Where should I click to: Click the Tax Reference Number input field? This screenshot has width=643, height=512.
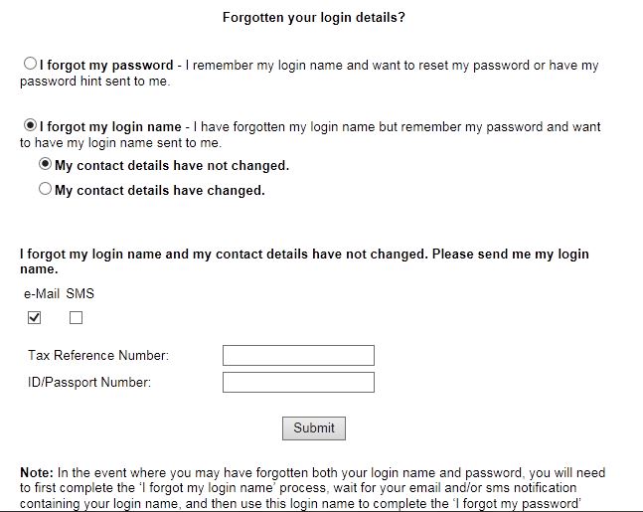298,356
